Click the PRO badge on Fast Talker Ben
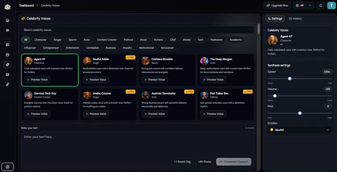This screenshot has height=172, width=337. (x=248, y=92)
